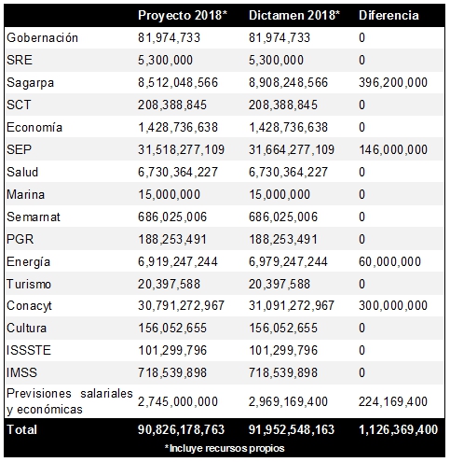
Task: Click the SEP Proyecto value 31,518,277,109
Action: (181, 150)
